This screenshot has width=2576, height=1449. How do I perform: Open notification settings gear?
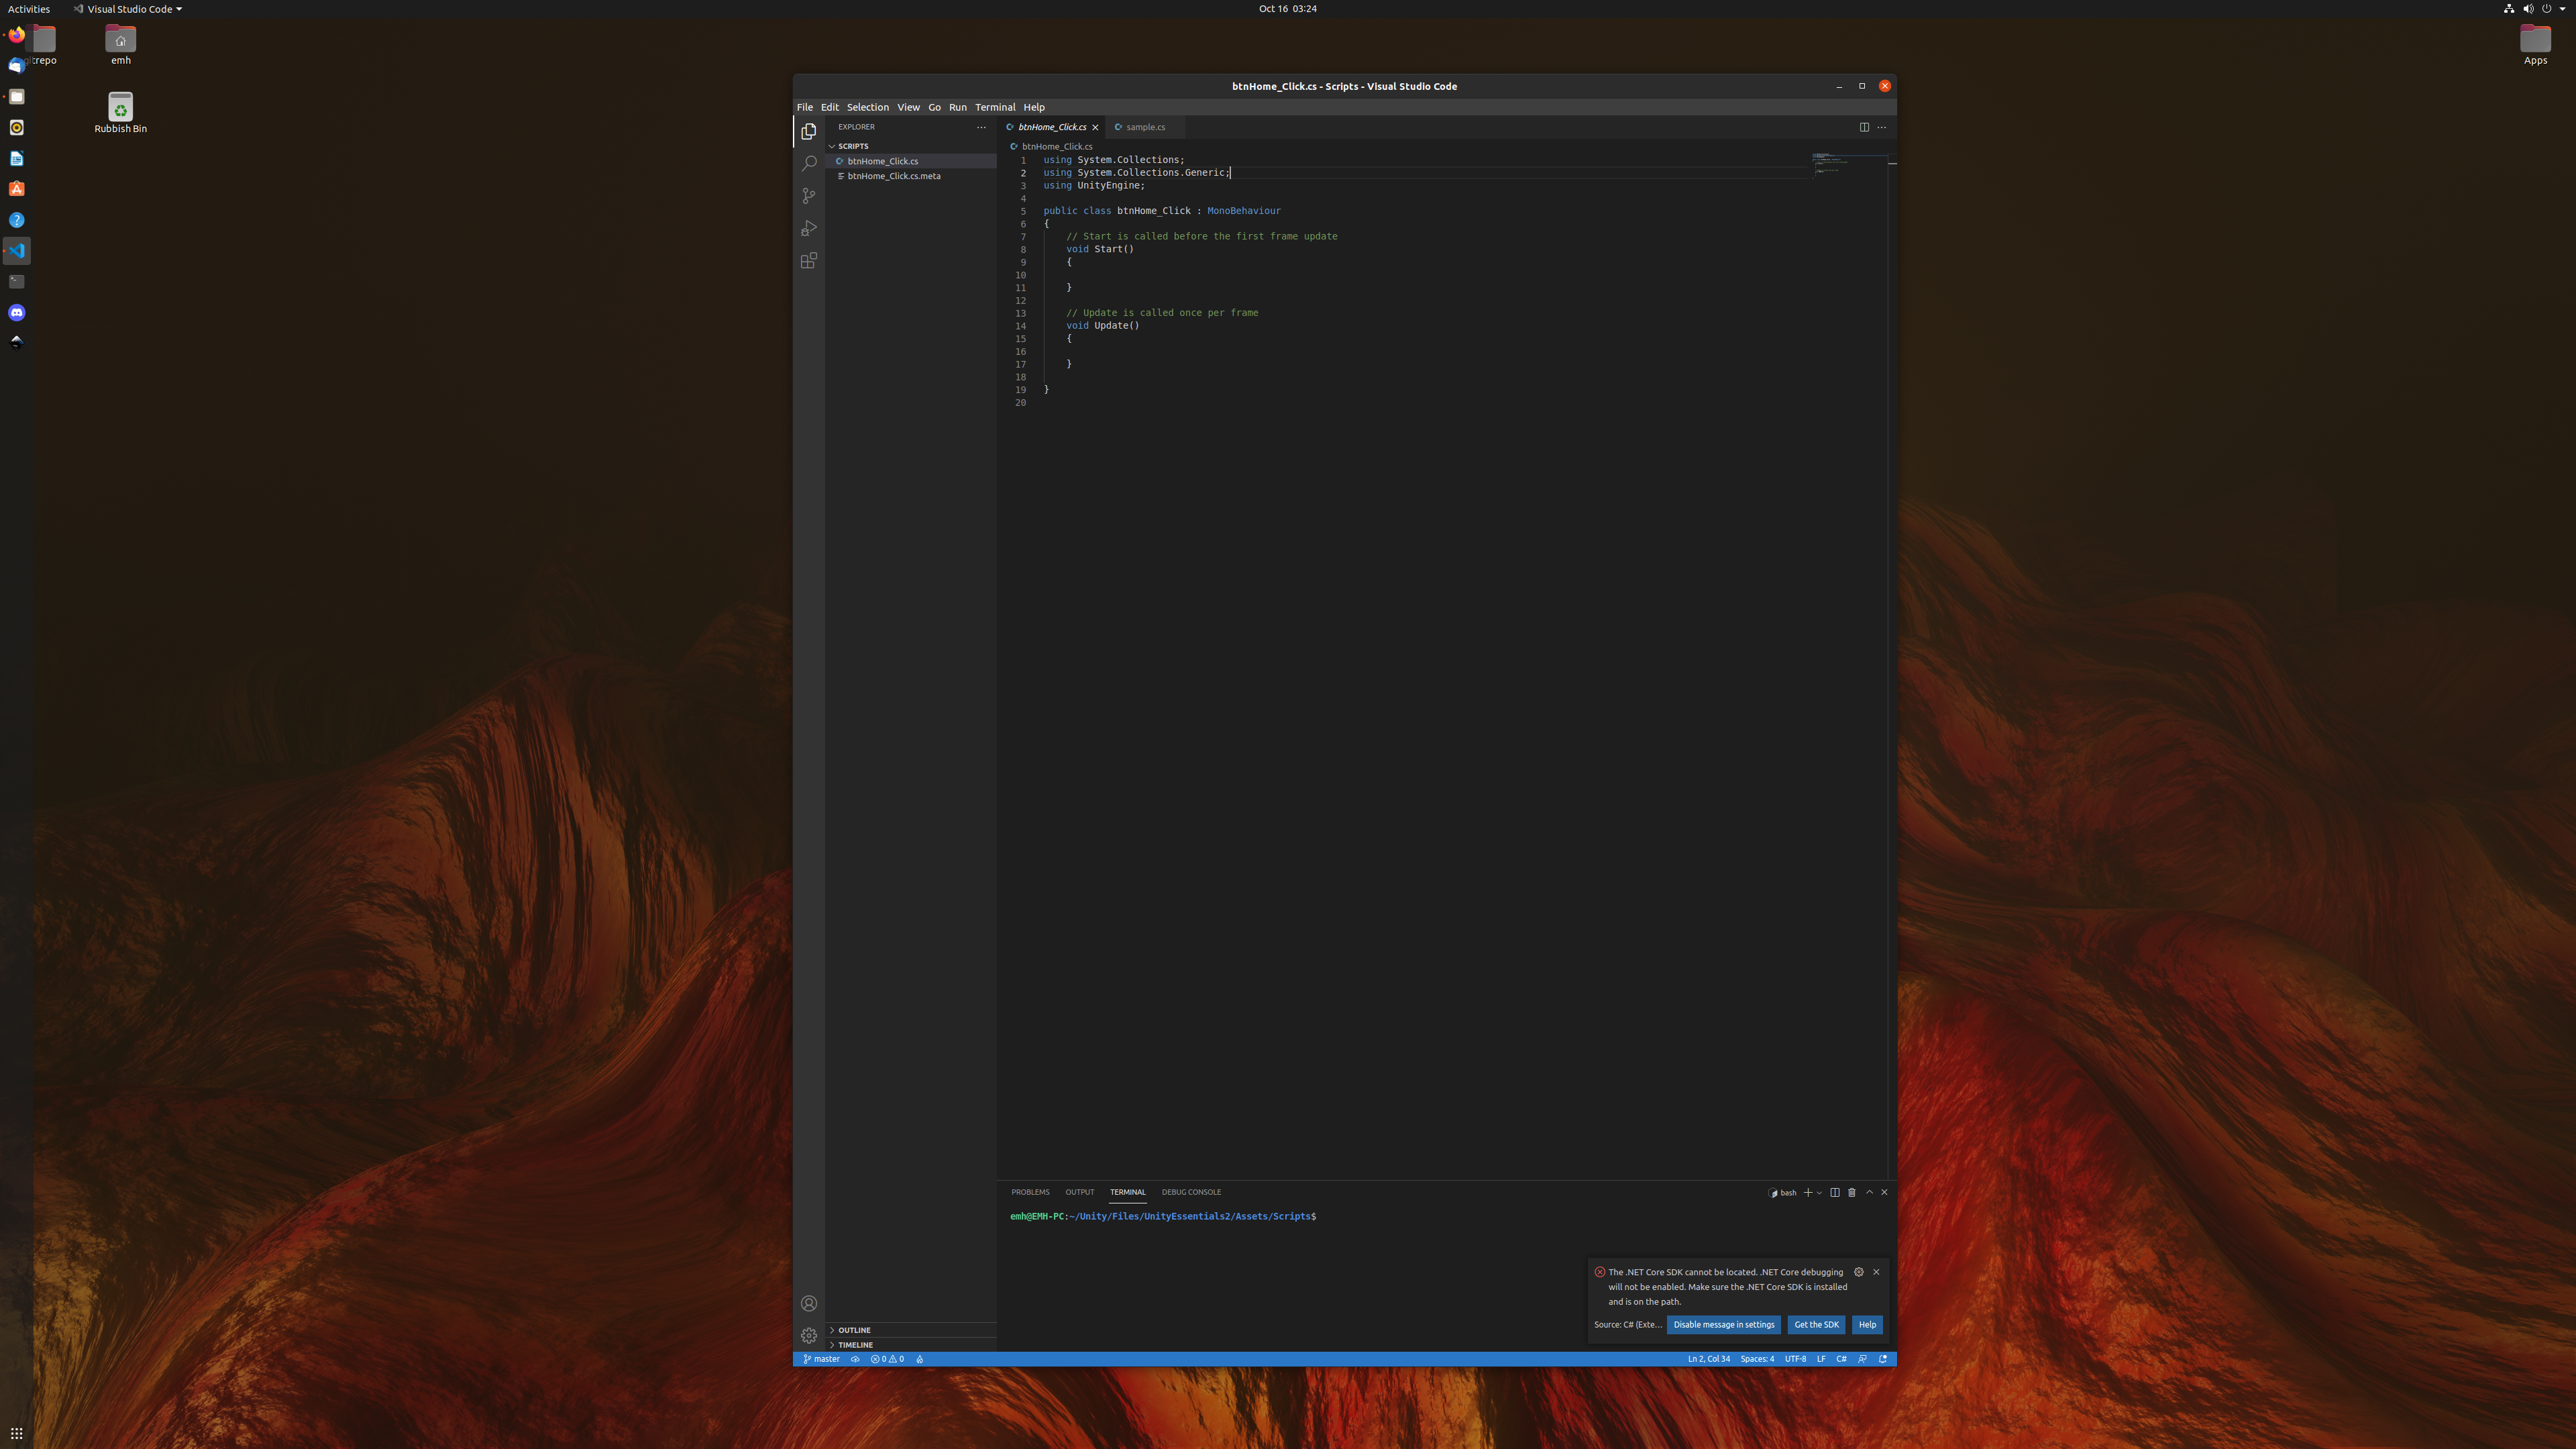click(x=1859, y=1272)
